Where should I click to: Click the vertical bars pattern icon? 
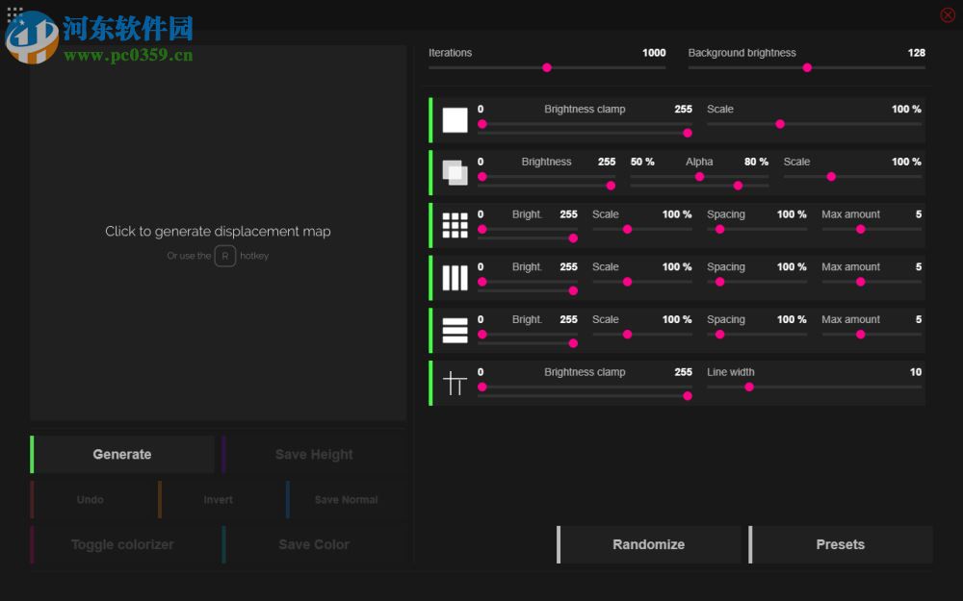click(454, 277)
